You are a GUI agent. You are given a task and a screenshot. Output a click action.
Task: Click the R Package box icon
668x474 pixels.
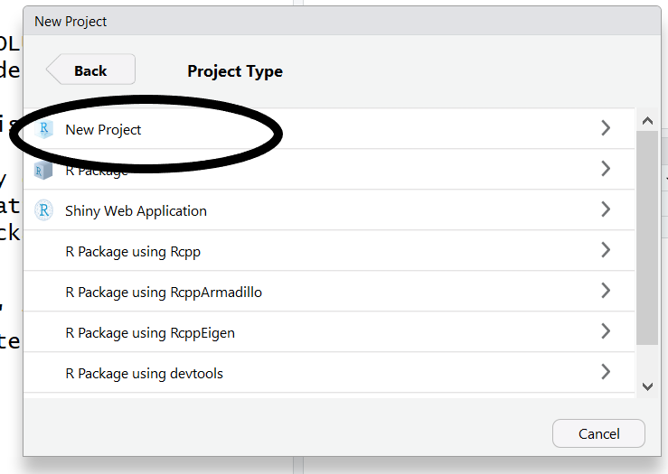coord(43,171)
